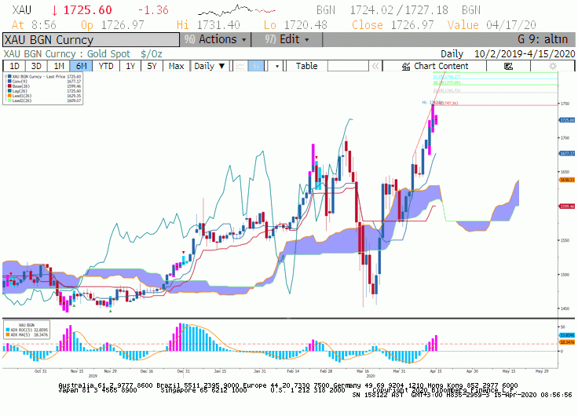Switch range to 1D

(x=14, y=66)
